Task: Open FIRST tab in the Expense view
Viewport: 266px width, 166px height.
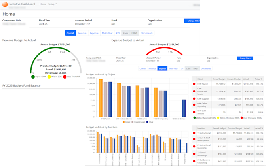Action: pyautogui.click(x=196, y=68)
